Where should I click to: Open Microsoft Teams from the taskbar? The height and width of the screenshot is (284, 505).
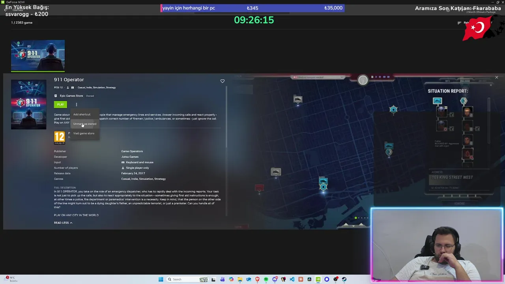(x=222, y=279)
